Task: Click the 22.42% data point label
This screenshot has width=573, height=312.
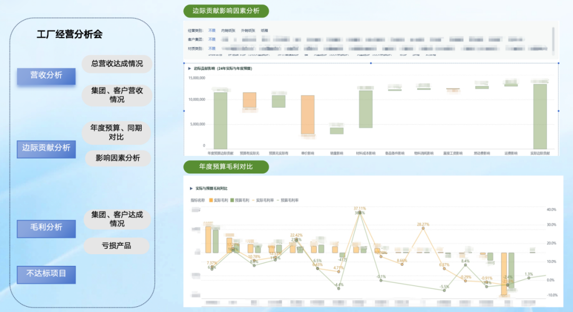Action: 297,235
